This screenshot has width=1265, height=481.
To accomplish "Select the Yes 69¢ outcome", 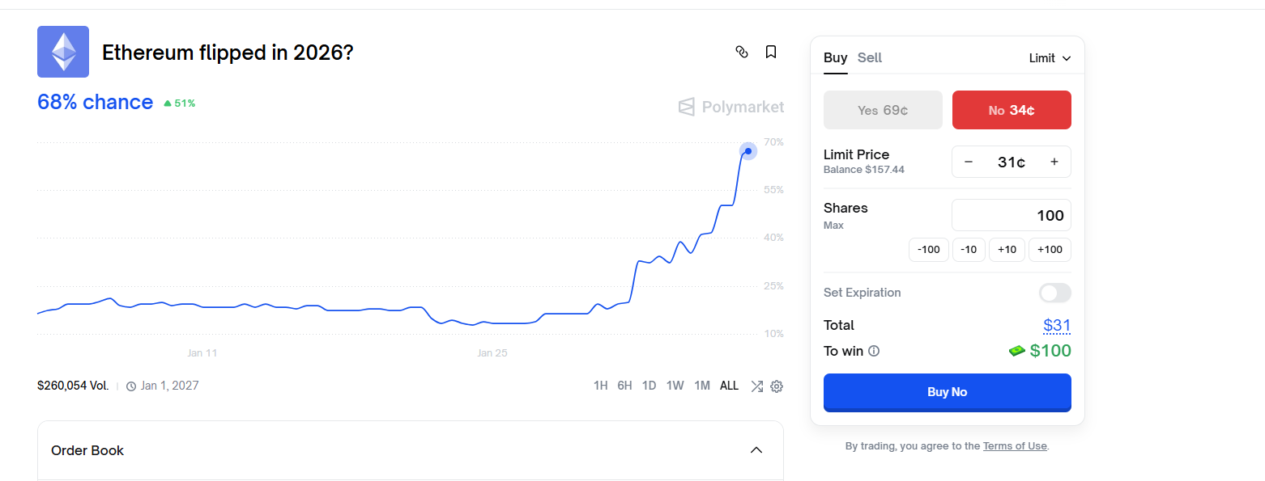I will coord(883,110).
